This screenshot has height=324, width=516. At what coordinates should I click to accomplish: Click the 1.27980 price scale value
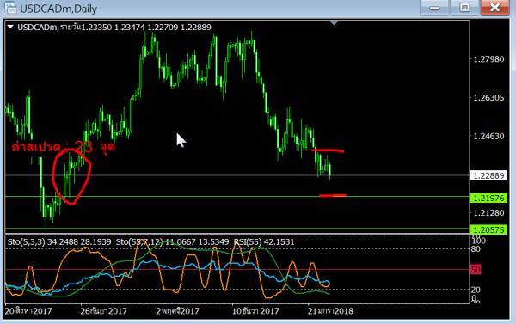coord(488,59)
